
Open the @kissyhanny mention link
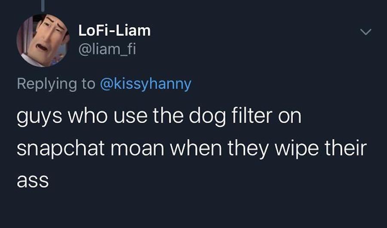pos(145,84)
